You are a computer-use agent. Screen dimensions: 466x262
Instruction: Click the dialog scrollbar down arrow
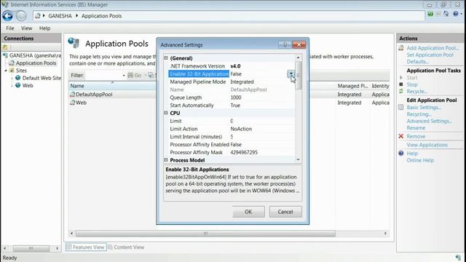[x=299, y=159]
